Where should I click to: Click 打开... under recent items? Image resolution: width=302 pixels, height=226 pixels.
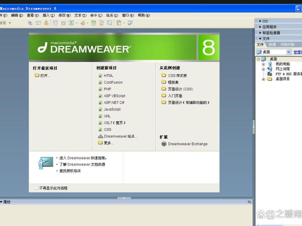(x=45, y=76)
